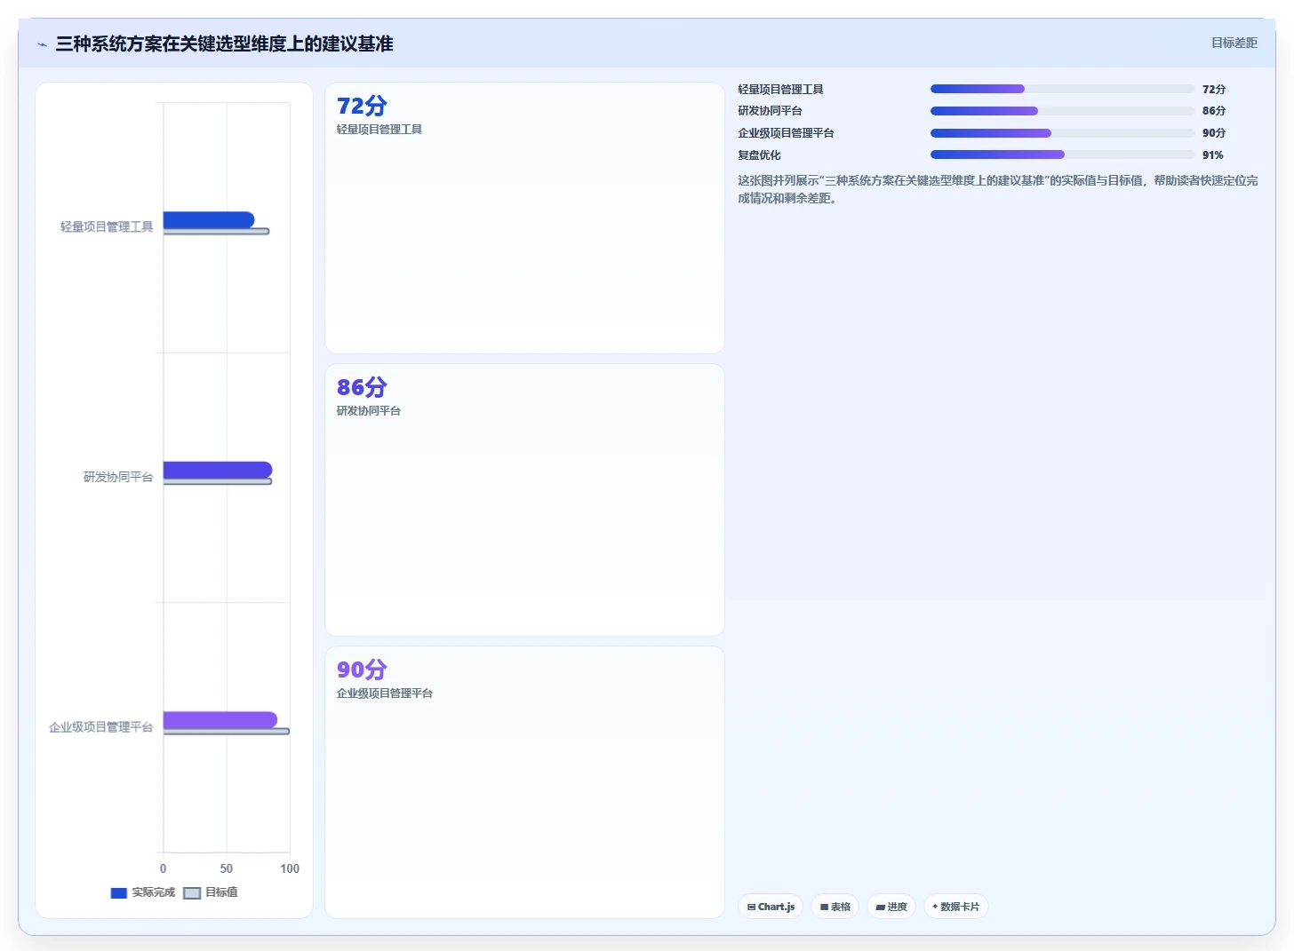Select the 进度 tag chip

[891, 907]
